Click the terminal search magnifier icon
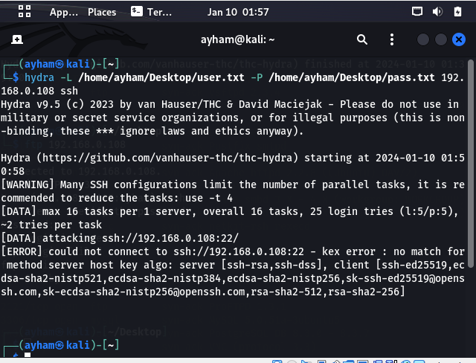Image resolution: width=476 pixels, height=363 pixels. 362,39
